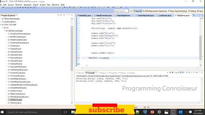The height and width of the screenshot is (115, 205).
Task: Collapse All in Project Explorer toolbar
Action: pyautogui.click(x=58, y=15)
